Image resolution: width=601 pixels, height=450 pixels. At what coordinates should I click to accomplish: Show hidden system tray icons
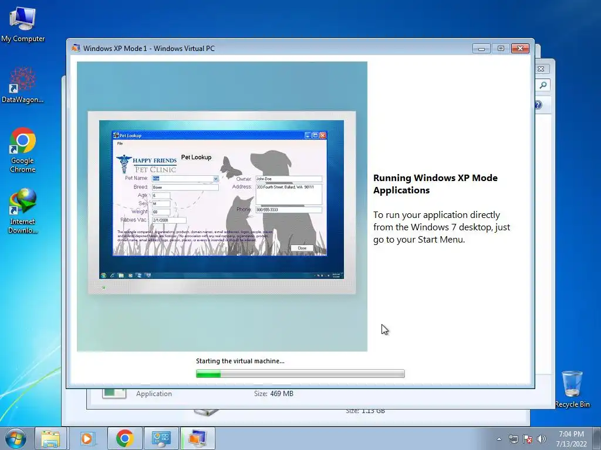[499, 439]
